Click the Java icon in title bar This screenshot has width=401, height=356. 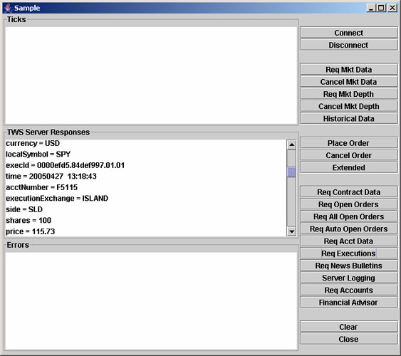tap(8, 8)
